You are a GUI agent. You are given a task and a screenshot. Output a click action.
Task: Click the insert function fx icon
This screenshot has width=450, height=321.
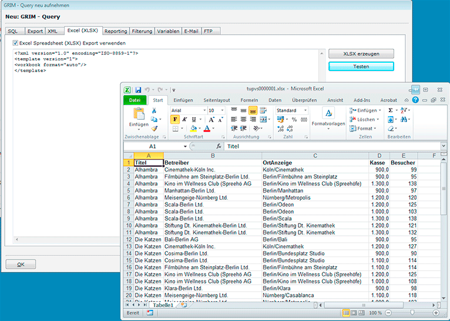click(x=219, y=146)
